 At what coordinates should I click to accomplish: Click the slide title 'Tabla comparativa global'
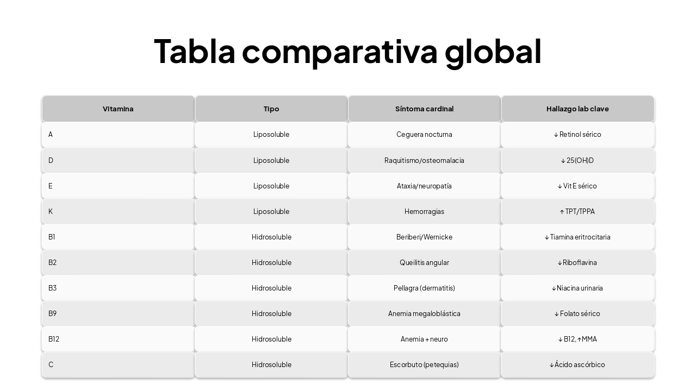coord(347,52)
